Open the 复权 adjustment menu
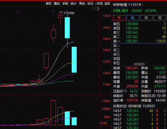The height and width of the screenshot is (129, 167). click(x=49, y=4)
